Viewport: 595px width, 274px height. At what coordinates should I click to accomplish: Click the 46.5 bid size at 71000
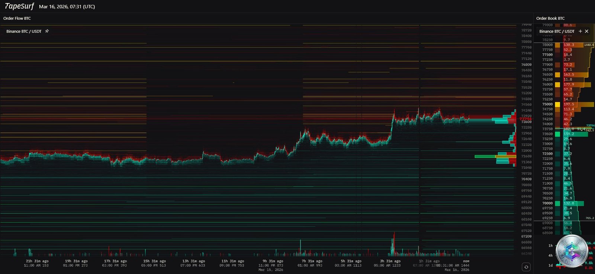pyautogui.click(x=568, y=183)
